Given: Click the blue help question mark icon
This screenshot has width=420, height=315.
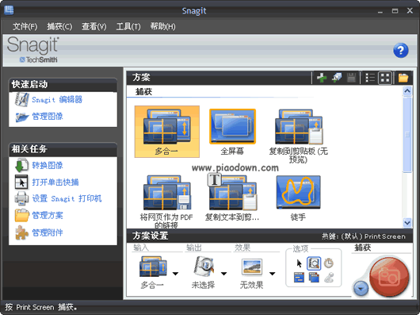Looking at the screenshot, I should click(x=401, y=51).
